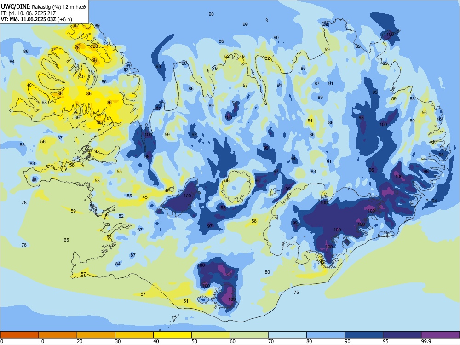
Task: Click the humidity value '53' on the map
Action: pos(97,180)
